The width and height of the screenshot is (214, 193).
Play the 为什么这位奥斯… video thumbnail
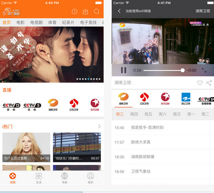click(26, 147)
